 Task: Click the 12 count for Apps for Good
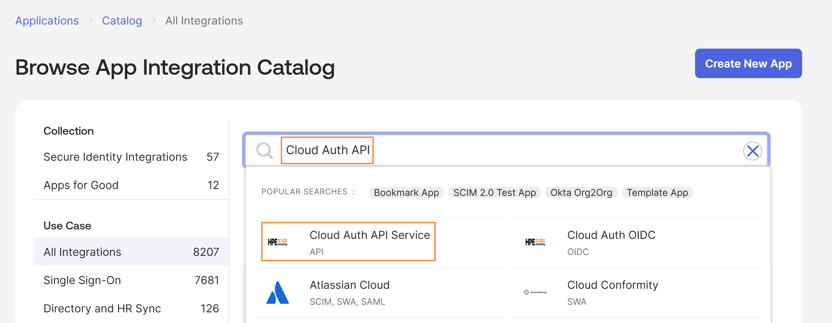tap(213, 185)
